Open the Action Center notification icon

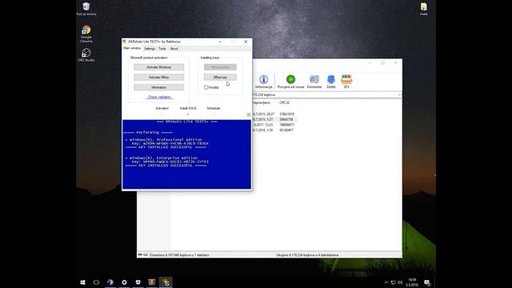coord(426,282)
